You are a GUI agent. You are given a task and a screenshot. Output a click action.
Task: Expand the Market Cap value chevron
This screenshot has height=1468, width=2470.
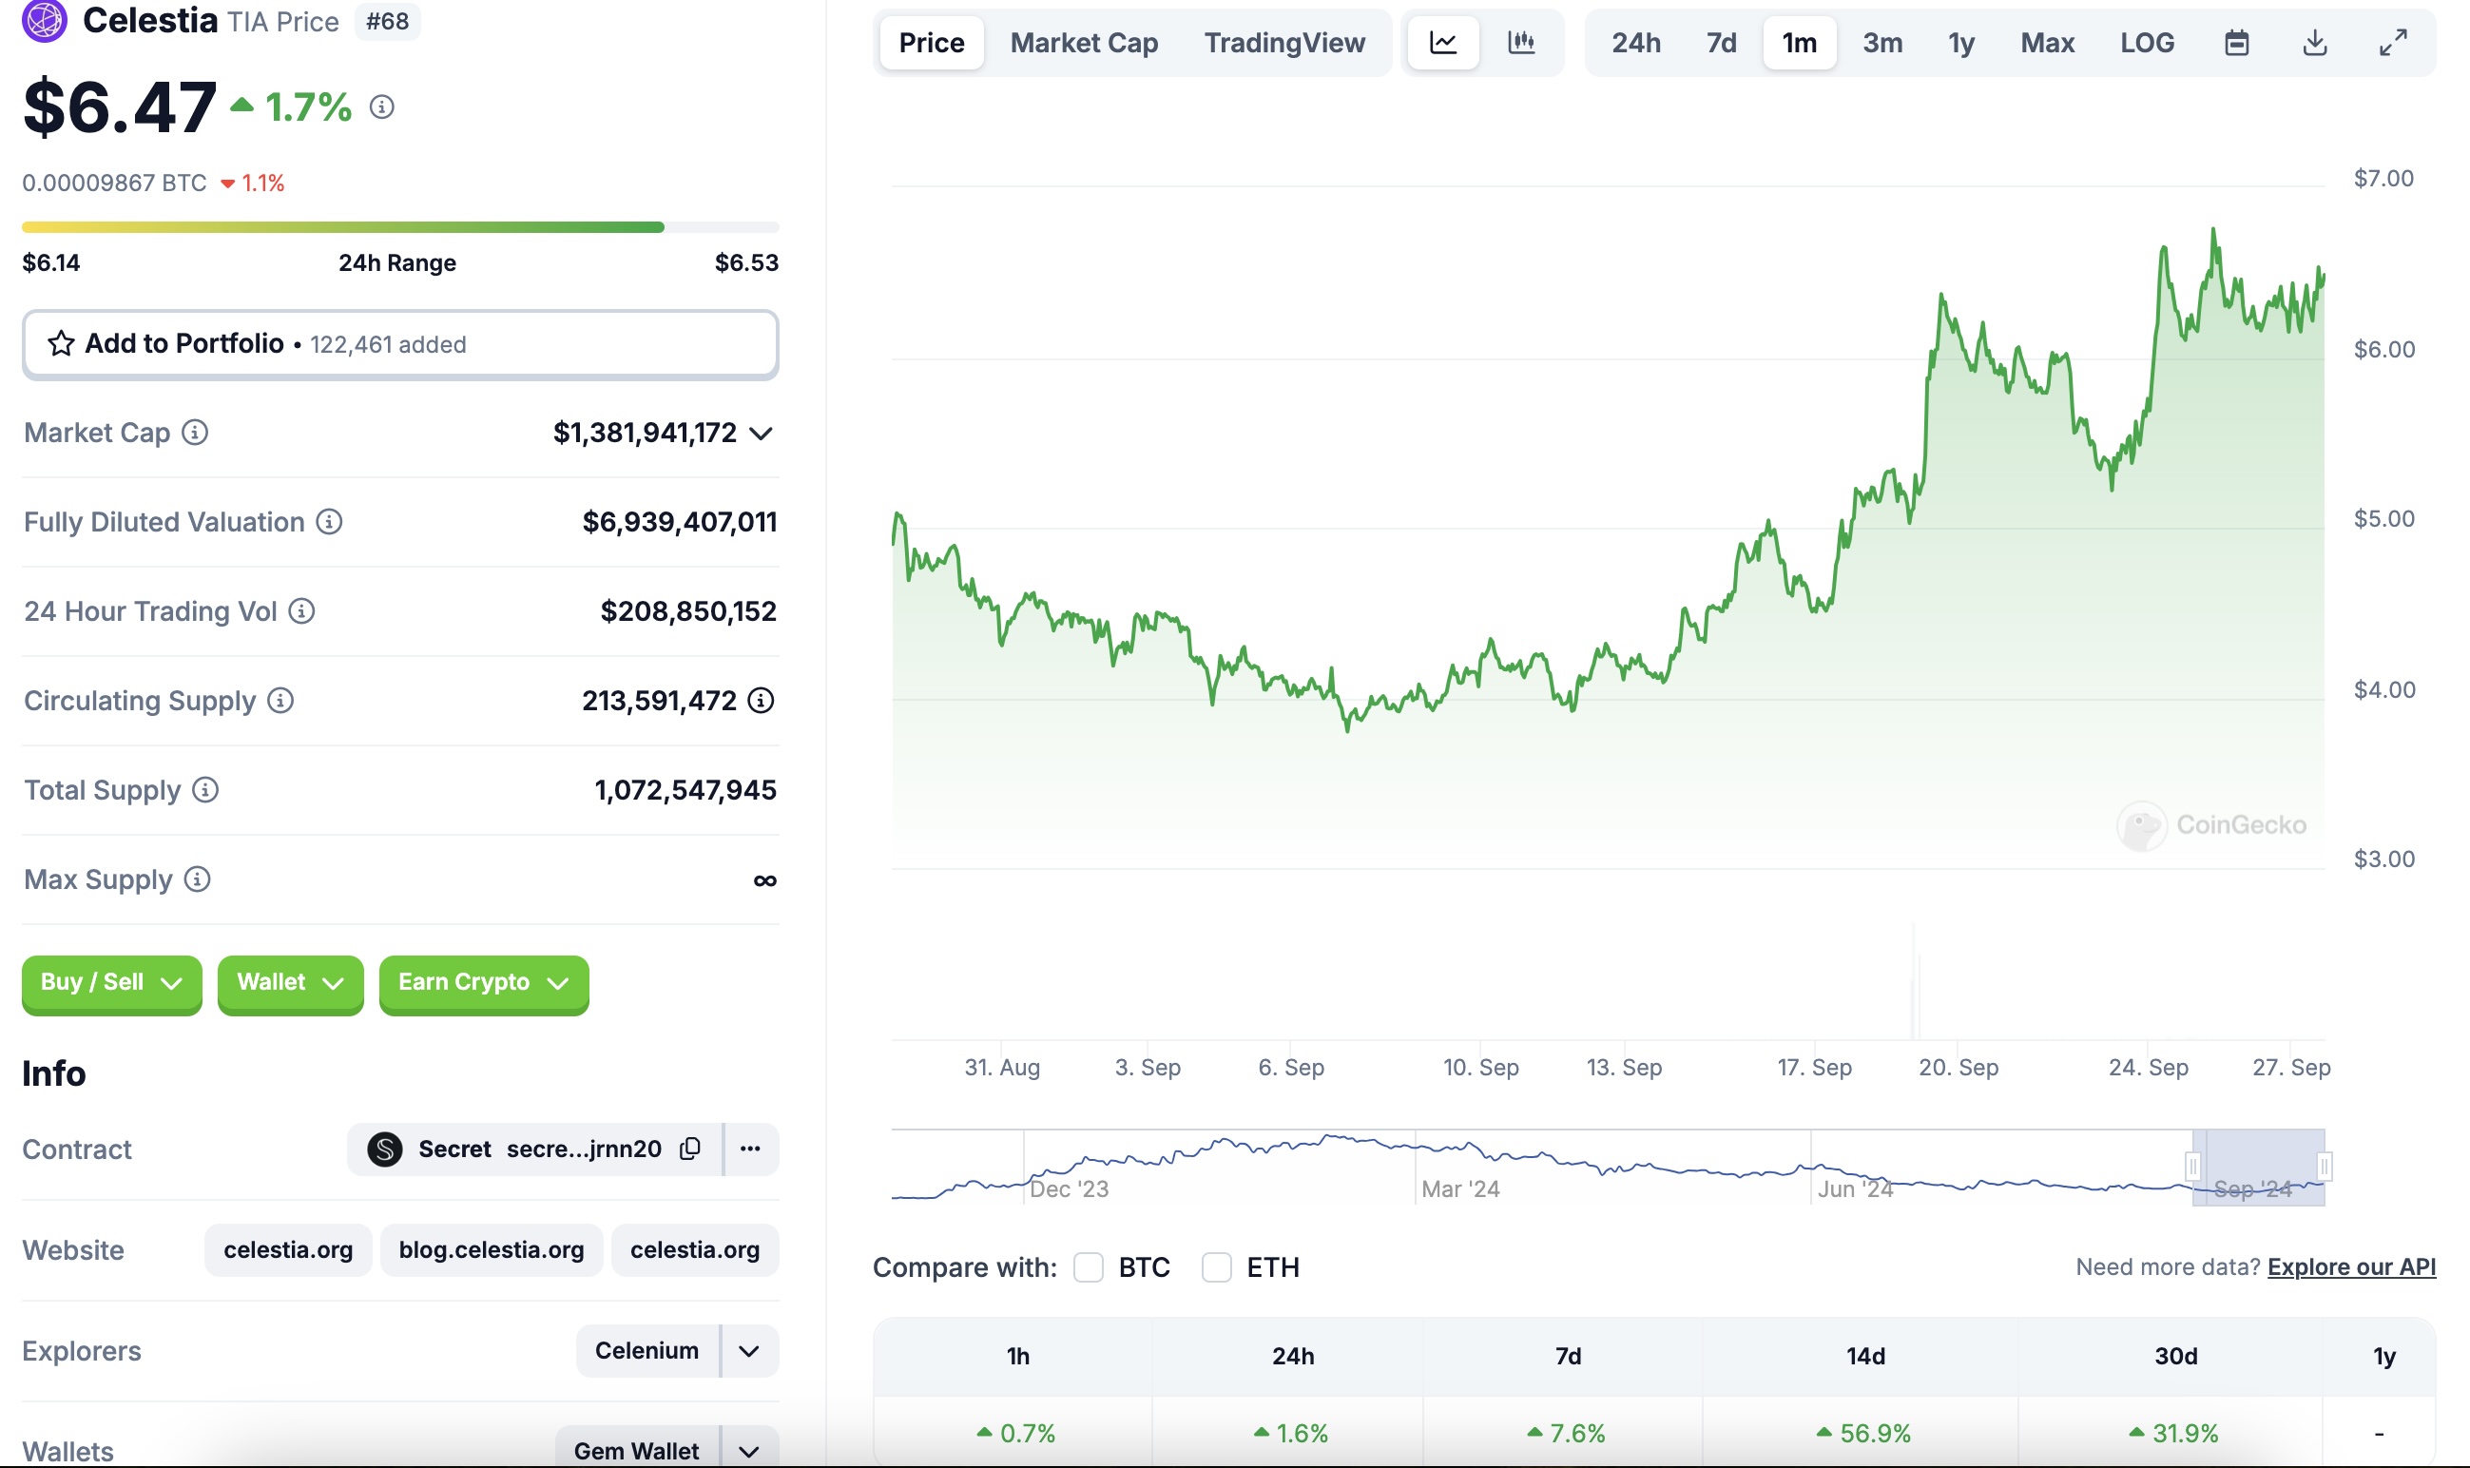point(761,434)
